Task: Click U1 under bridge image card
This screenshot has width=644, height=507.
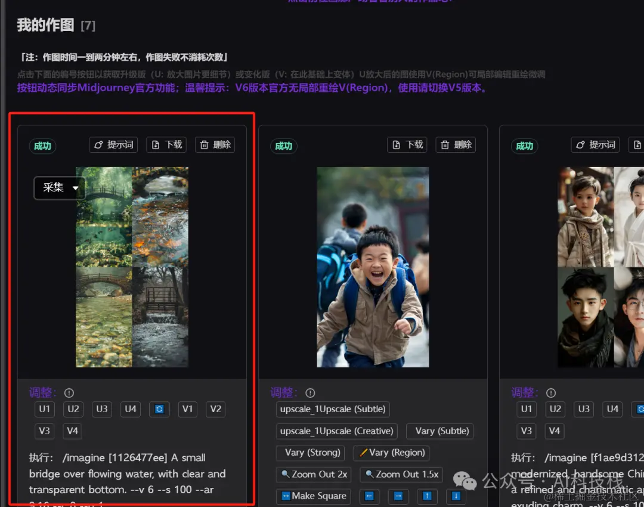Action: (x=44, y=409)
